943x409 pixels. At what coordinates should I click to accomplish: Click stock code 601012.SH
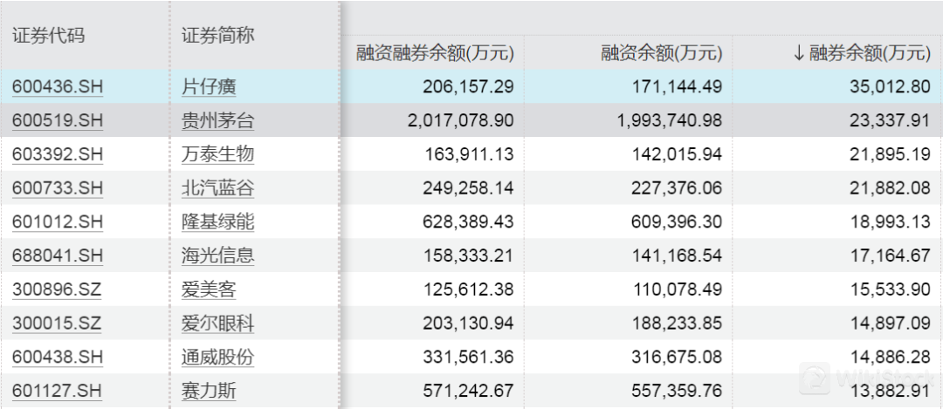pyautogui.click(x=58, y=222)
